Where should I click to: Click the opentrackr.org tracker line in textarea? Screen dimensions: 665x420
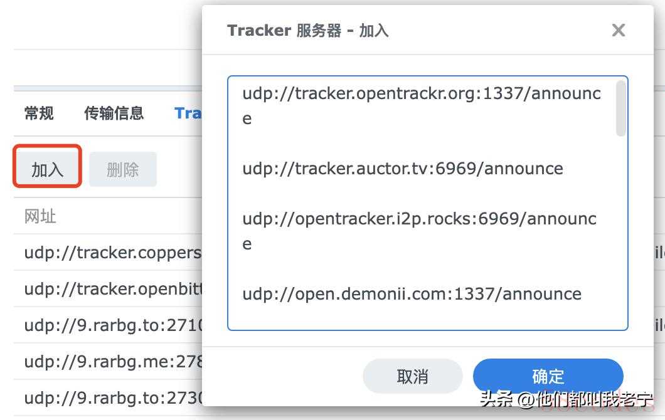(422, 105)
